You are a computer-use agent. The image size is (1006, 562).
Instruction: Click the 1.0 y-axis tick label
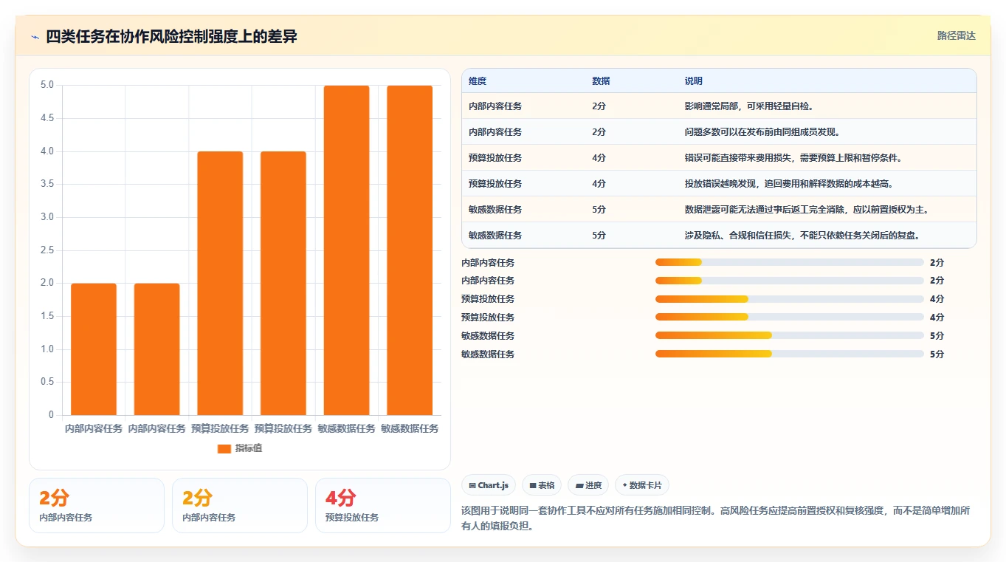click(x=47, y=349)
